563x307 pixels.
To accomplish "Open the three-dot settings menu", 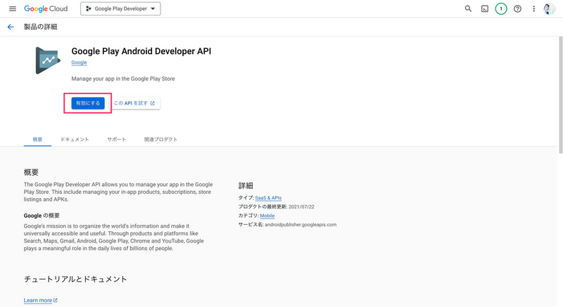I will 533,8.
